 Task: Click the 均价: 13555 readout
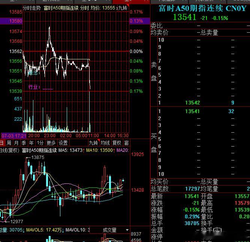(x=103, y=8)
